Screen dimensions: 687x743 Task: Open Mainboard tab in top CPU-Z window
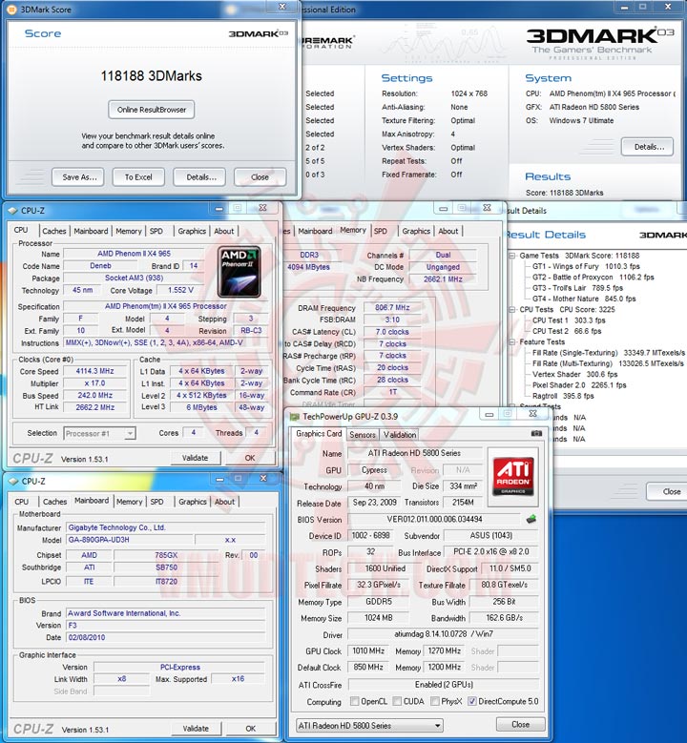pos(91,231)
